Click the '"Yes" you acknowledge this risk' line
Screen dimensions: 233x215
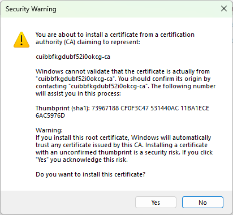pos(81,160)
